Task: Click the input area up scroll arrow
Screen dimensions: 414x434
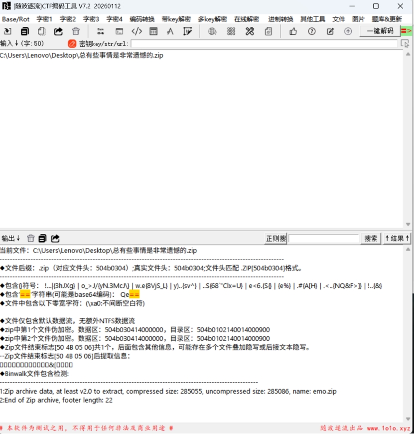Action: [x=408, y=54]
